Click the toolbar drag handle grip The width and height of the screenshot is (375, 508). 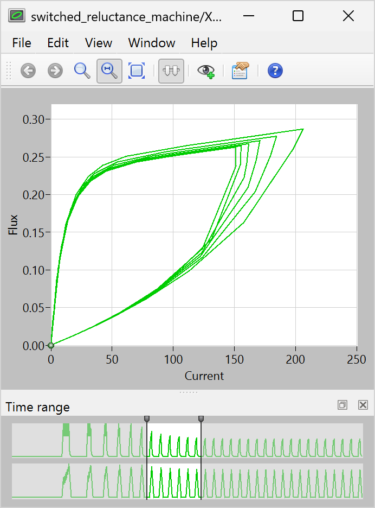(8, 71)
